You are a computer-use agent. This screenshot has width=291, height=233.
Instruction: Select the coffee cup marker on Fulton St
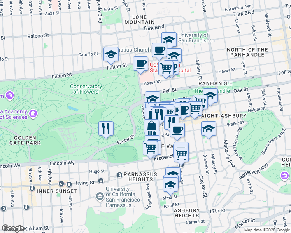tap(141, 64)
